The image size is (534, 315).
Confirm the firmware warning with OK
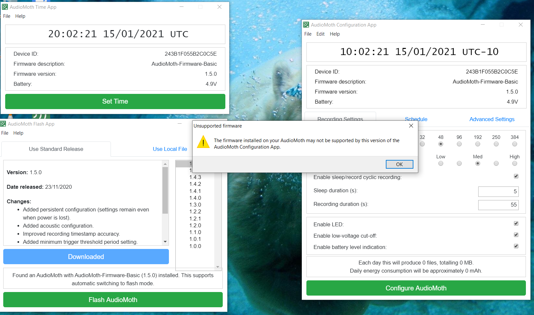tap(399, 164)
